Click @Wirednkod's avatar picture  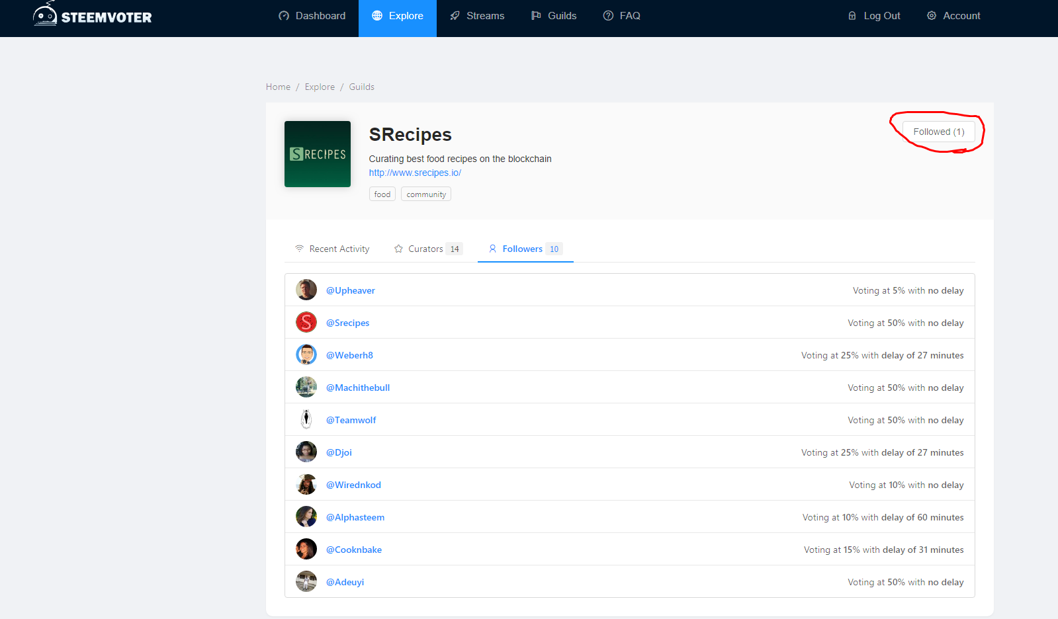coord(306,484)
